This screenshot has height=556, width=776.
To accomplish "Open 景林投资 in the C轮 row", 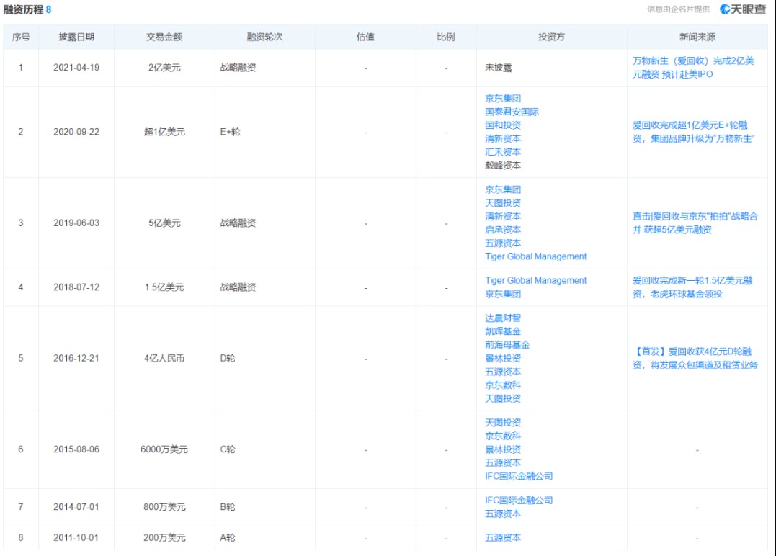I will (503, 449).
